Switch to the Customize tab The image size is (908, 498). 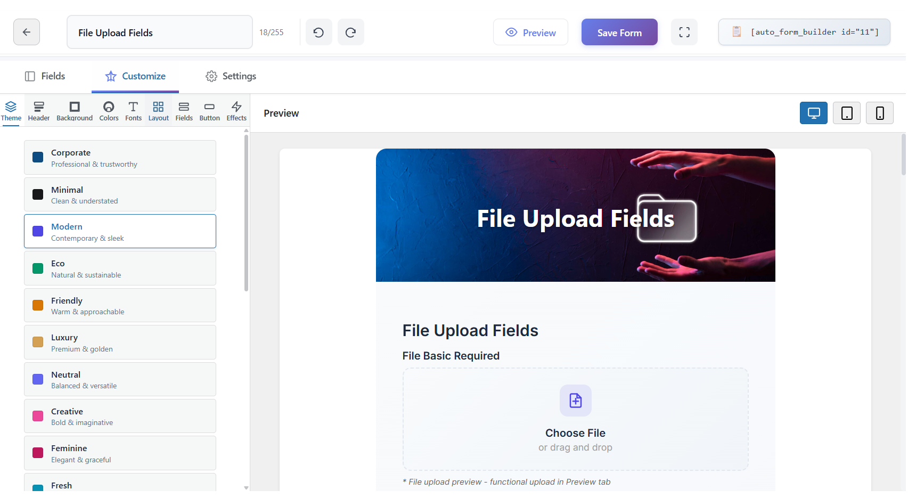click(135, 76)
